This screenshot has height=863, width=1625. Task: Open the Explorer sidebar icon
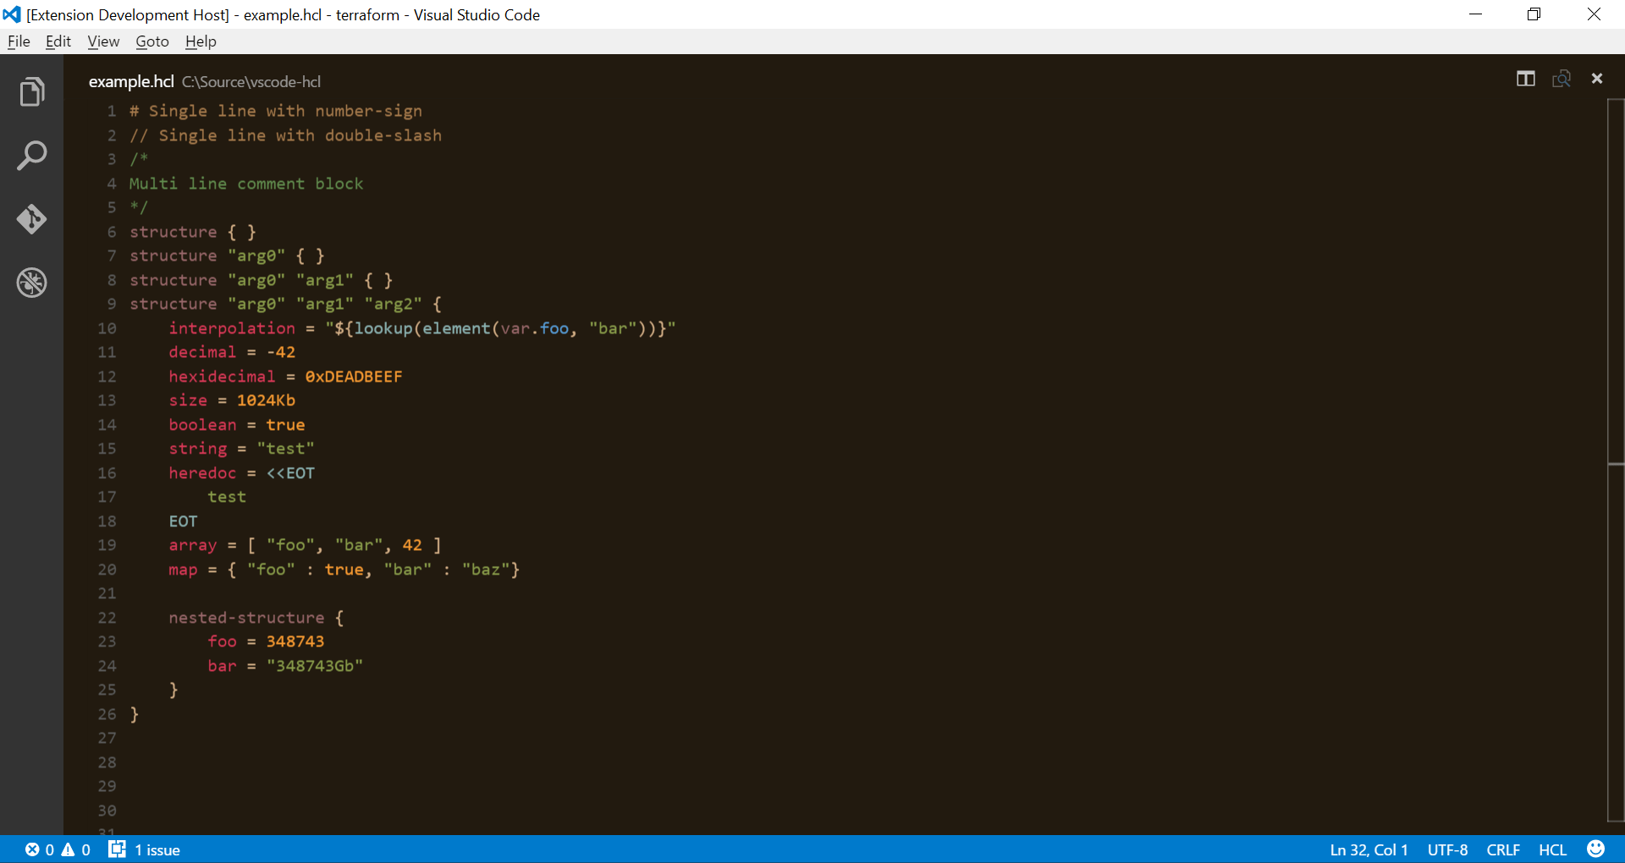[31, 91]
